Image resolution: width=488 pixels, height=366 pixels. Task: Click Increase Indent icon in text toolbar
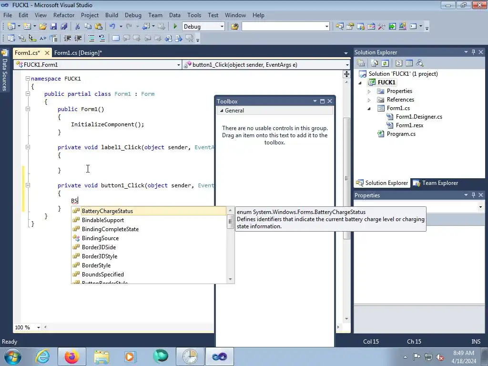[78, 38]
